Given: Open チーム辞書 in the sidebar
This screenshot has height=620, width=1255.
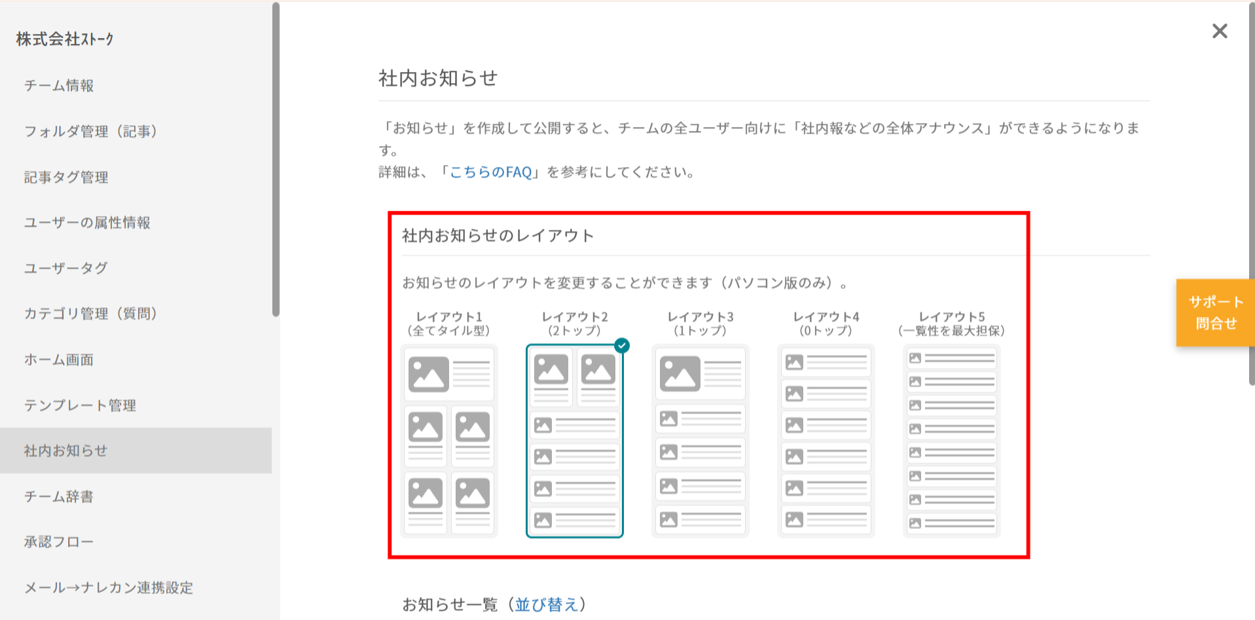Looking at the screenshot, I should click(59, 496).
